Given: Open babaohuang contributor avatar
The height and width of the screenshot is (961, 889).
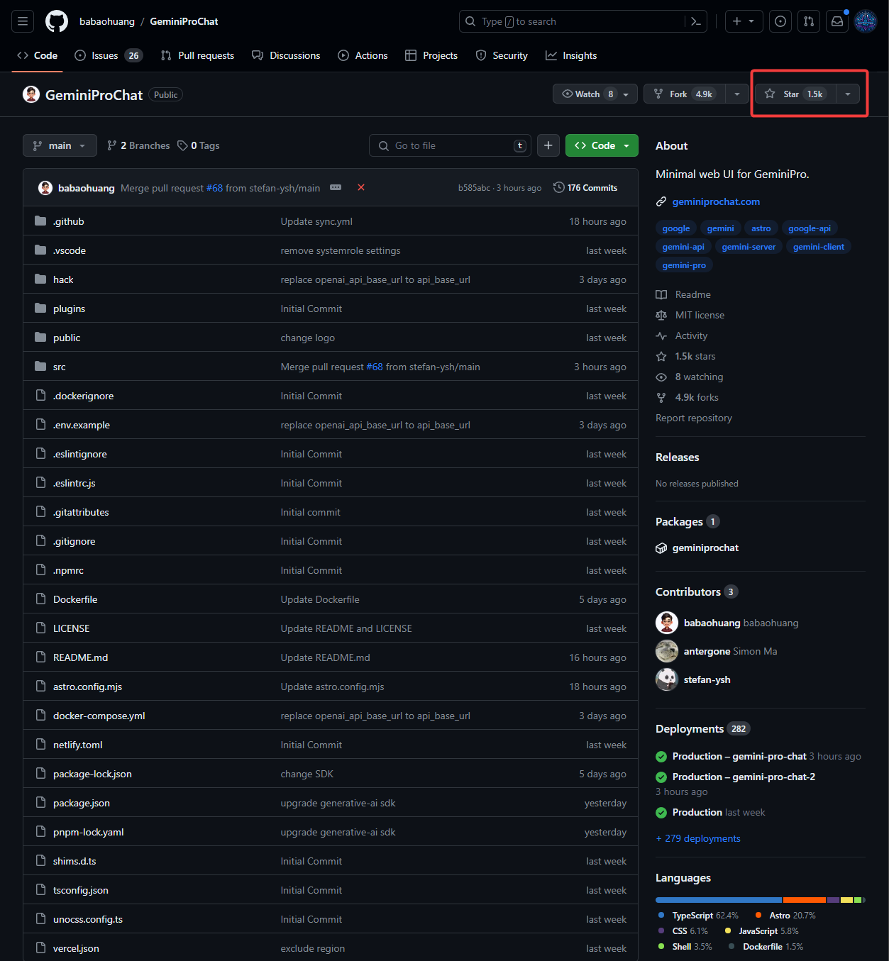Looking at the screenshot, I should point(667,623).
